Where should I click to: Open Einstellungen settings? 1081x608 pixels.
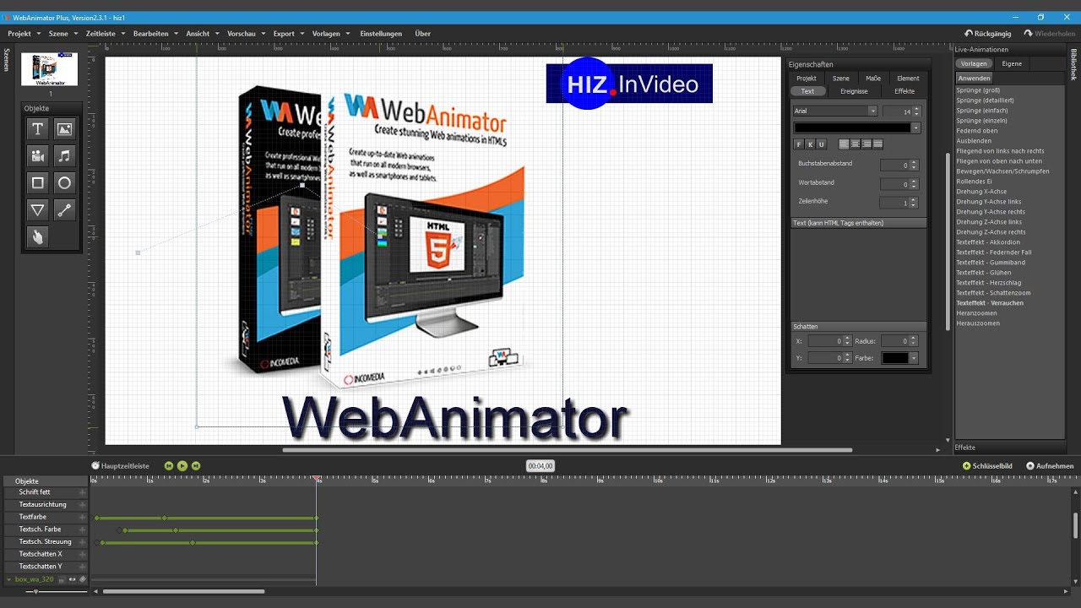pyautogui.click(x=381, y=34)
